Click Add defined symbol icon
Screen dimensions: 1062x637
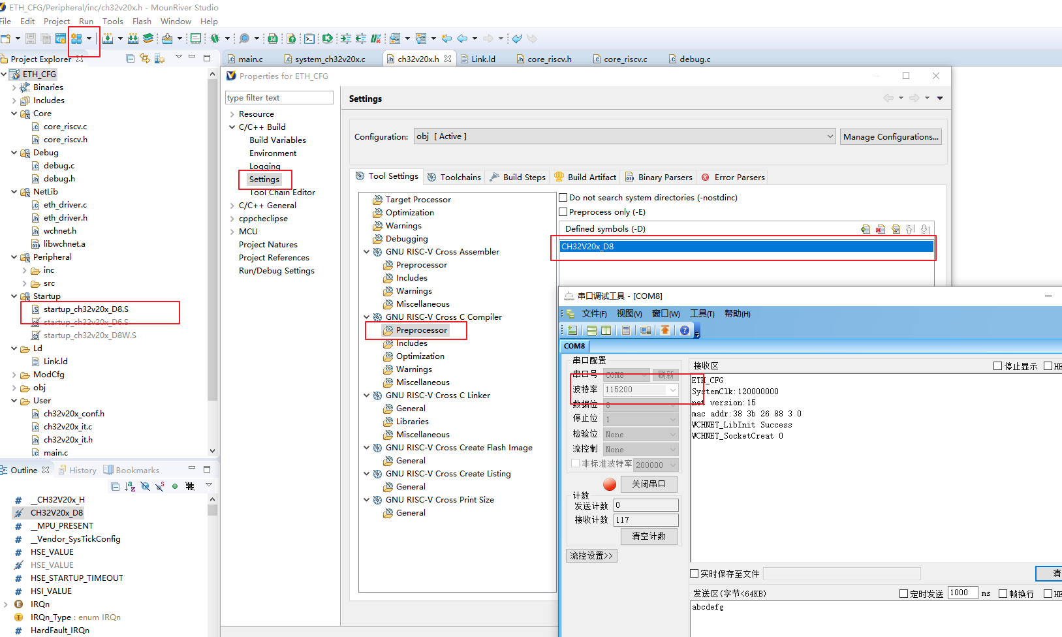click(866, 229)
